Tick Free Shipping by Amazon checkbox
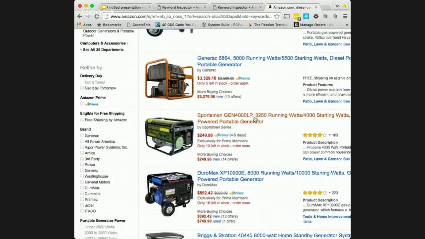425x239 pixels. 82,120
